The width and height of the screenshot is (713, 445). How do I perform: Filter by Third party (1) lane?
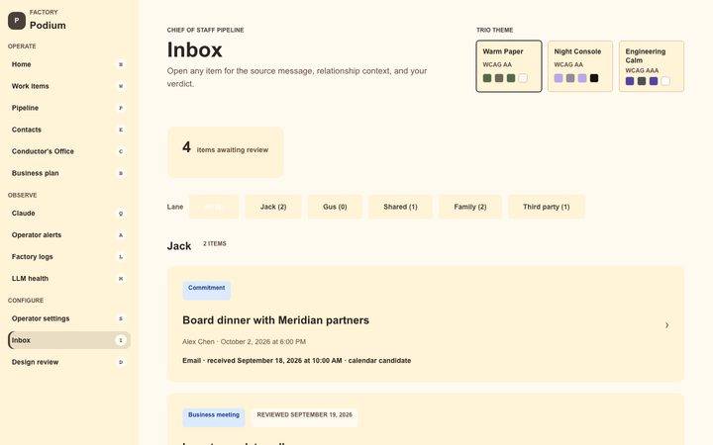point(546,207)
